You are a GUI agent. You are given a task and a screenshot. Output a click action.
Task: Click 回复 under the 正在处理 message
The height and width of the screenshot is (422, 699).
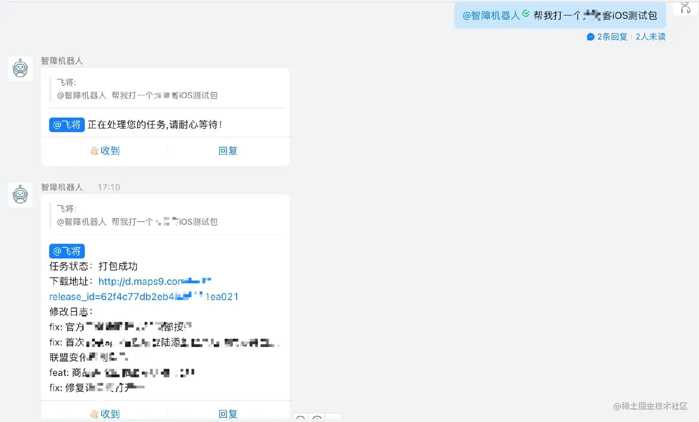click(x=227, y=151)
